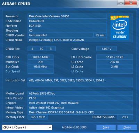Click the Multiplier 29x value
Viewport: 139px width, 133px height.
coord(40,62)
